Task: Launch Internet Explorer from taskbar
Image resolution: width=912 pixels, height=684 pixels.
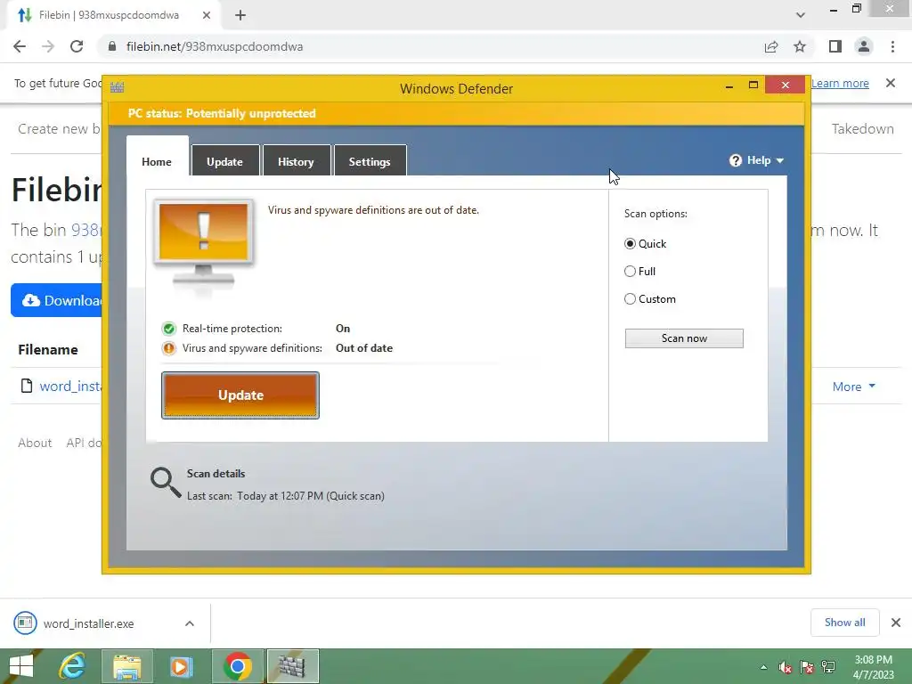Action: 73,666
